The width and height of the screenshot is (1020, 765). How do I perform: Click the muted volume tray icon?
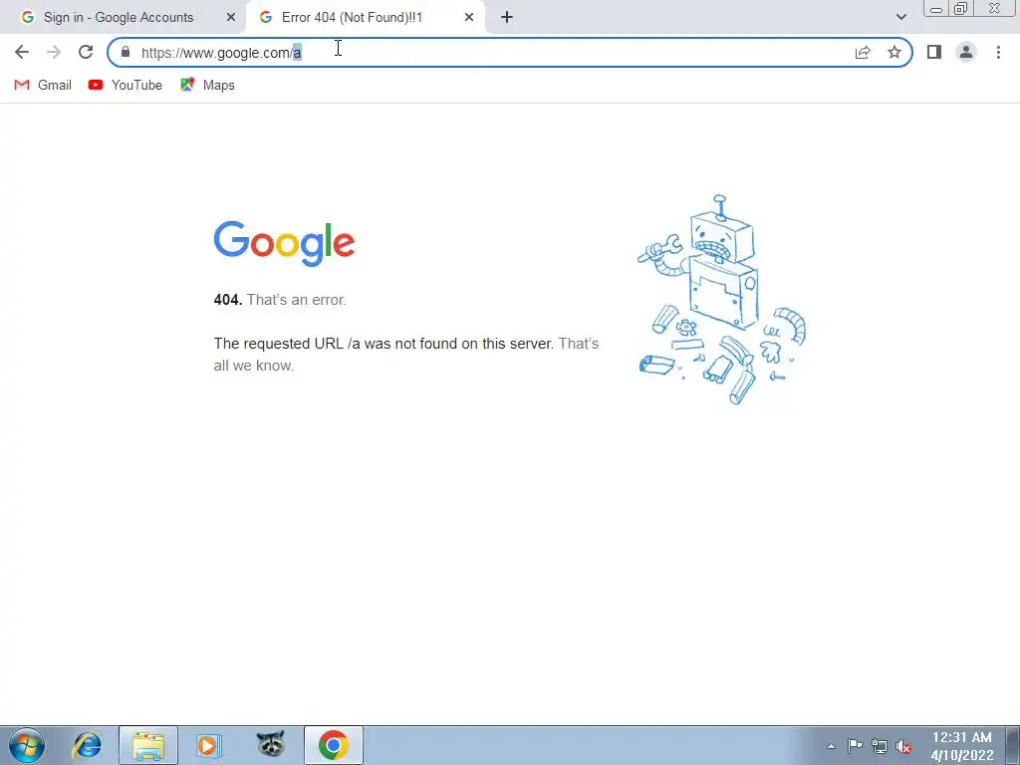pos(903,747)
